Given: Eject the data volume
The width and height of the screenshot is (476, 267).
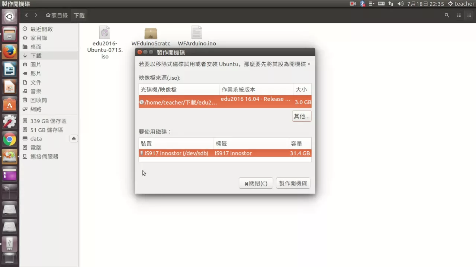Looking at the screenshot, I should coord(74,139).
